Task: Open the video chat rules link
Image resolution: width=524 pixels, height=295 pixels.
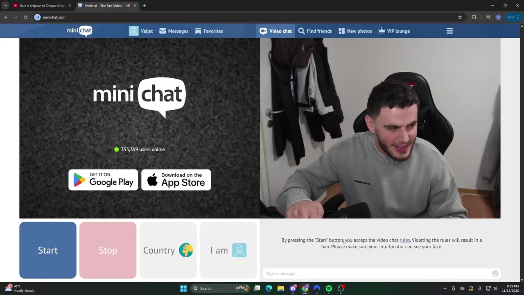Action: click(404, 240)
